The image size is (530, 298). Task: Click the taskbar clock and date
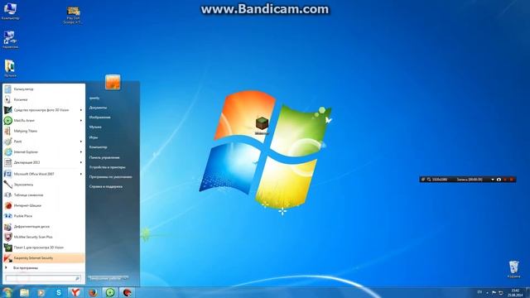pos(515,292)
